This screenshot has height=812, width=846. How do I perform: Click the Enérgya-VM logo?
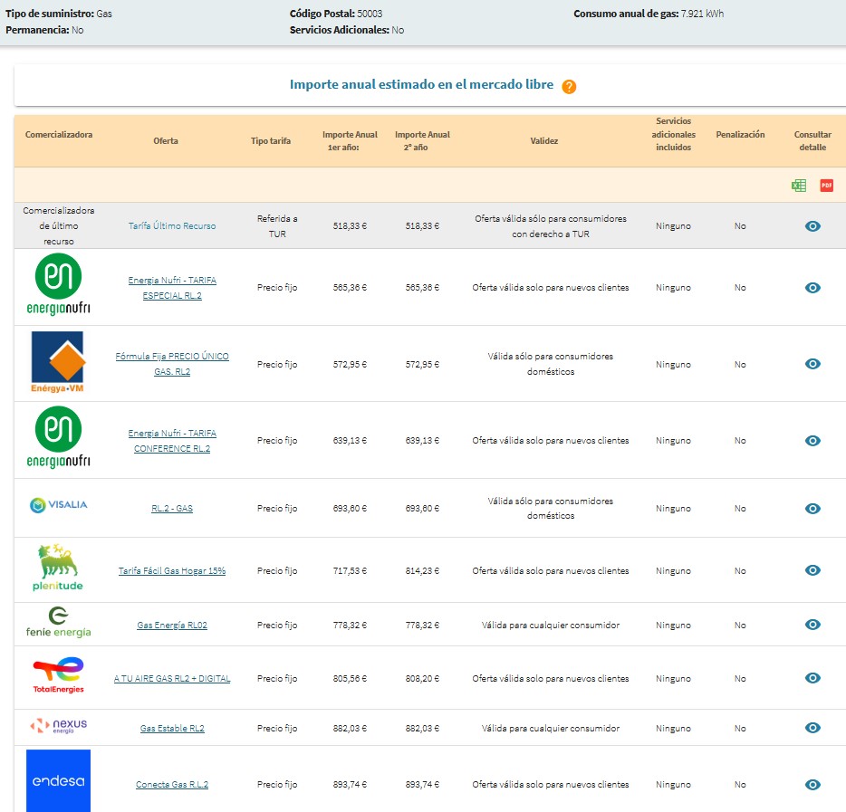pos(58,362)
